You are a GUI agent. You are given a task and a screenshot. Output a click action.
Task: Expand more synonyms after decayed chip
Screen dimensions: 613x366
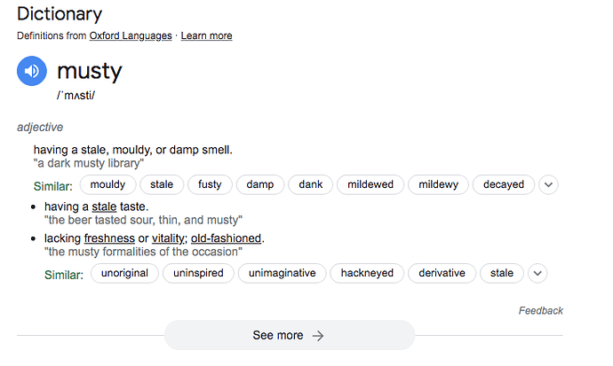click(548, 184)
